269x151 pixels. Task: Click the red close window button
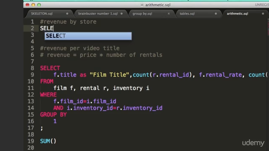pyautogui.click(x=27, y=5)
